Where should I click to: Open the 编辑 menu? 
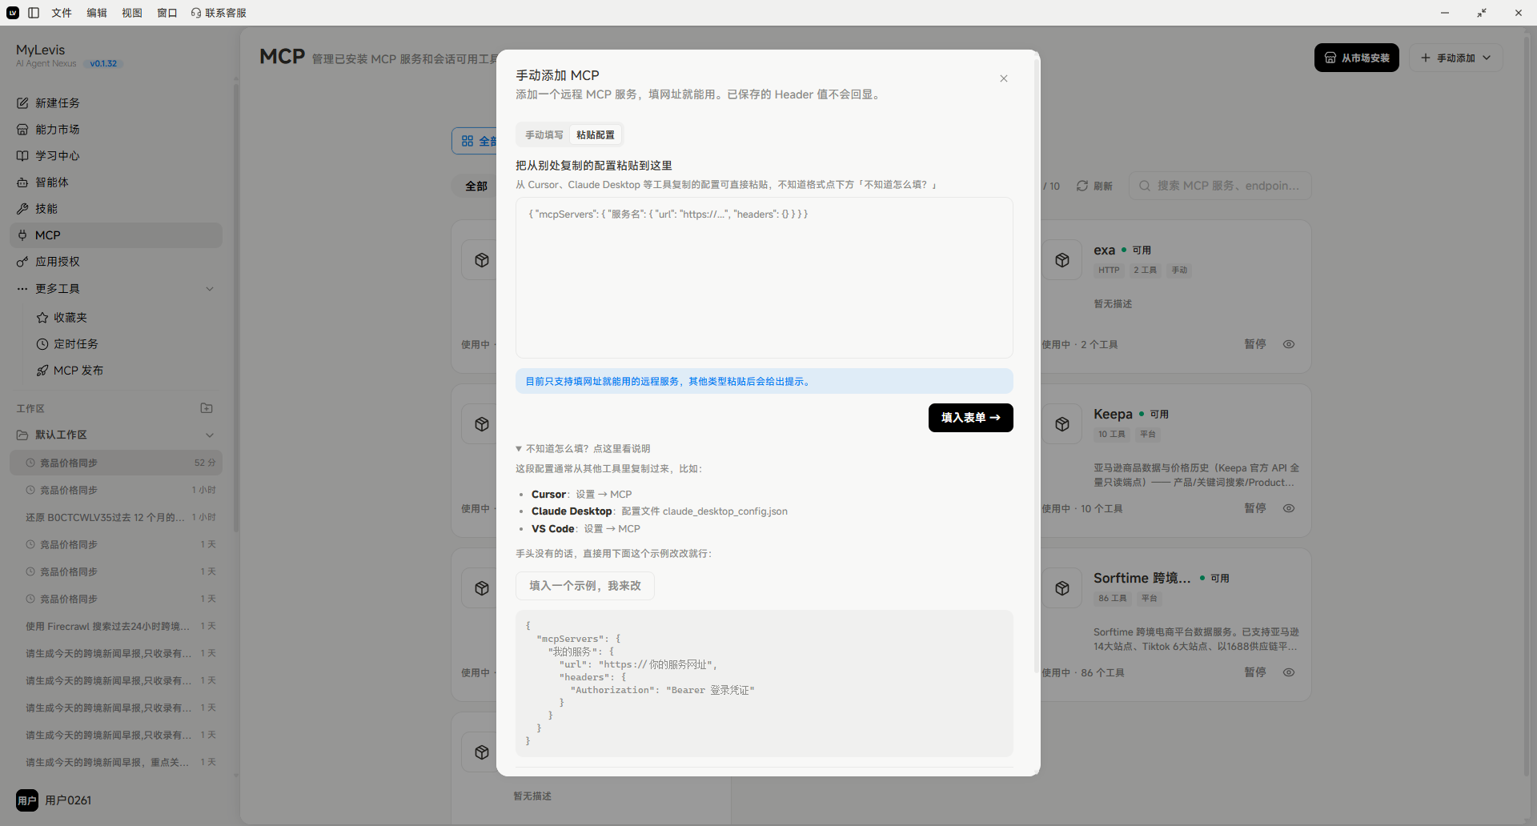97,13
